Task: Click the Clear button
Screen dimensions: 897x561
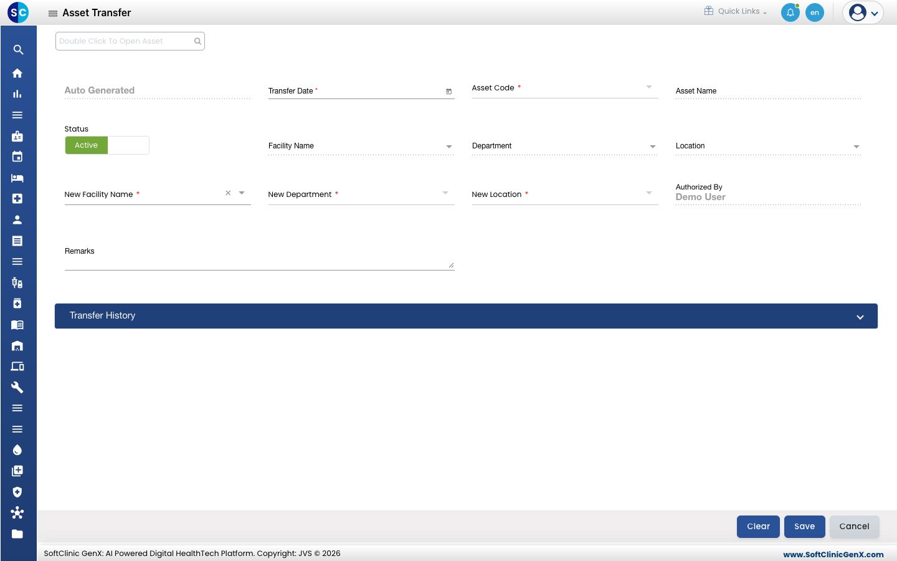Action: point(758,527)
